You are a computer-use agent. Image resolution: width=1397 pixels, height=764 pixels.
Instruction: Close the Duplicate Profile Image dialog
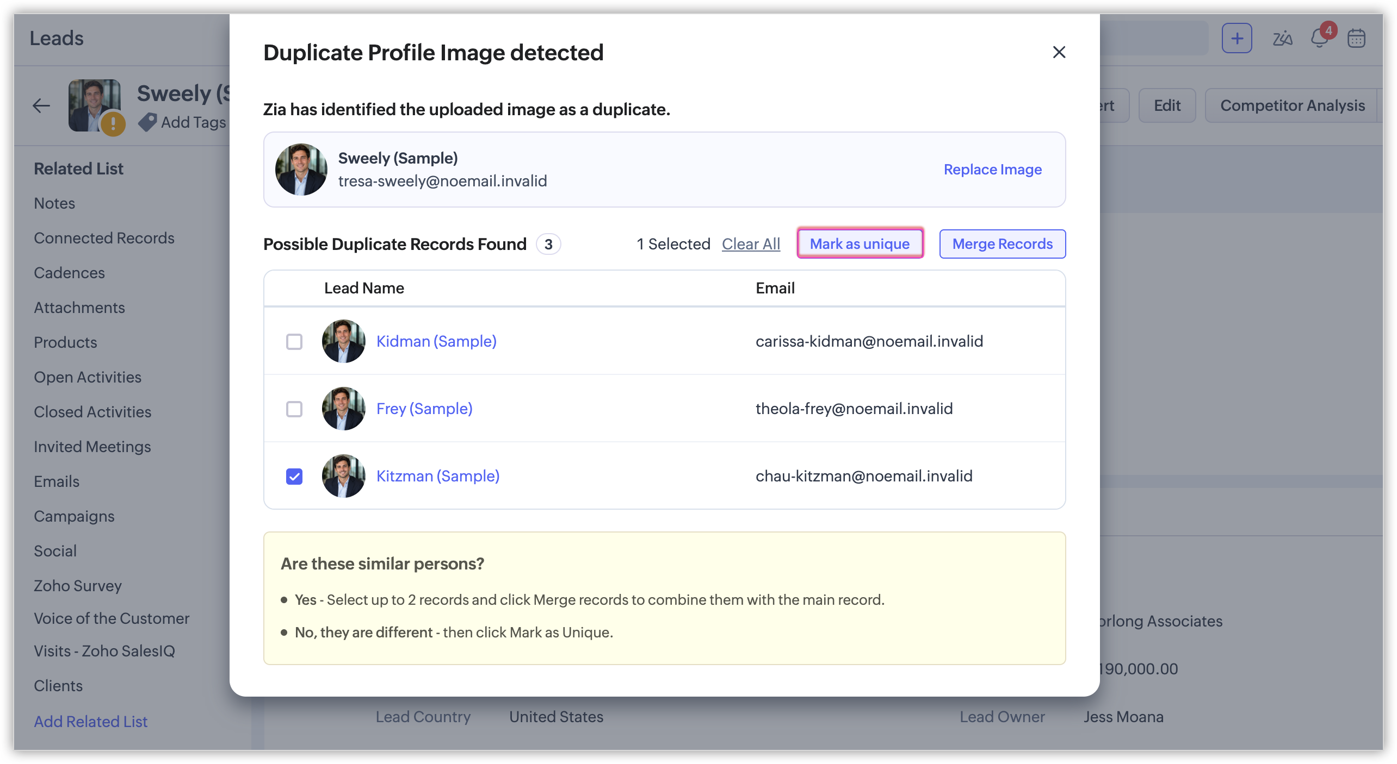pyautogui.click(x=1059, y=52)
